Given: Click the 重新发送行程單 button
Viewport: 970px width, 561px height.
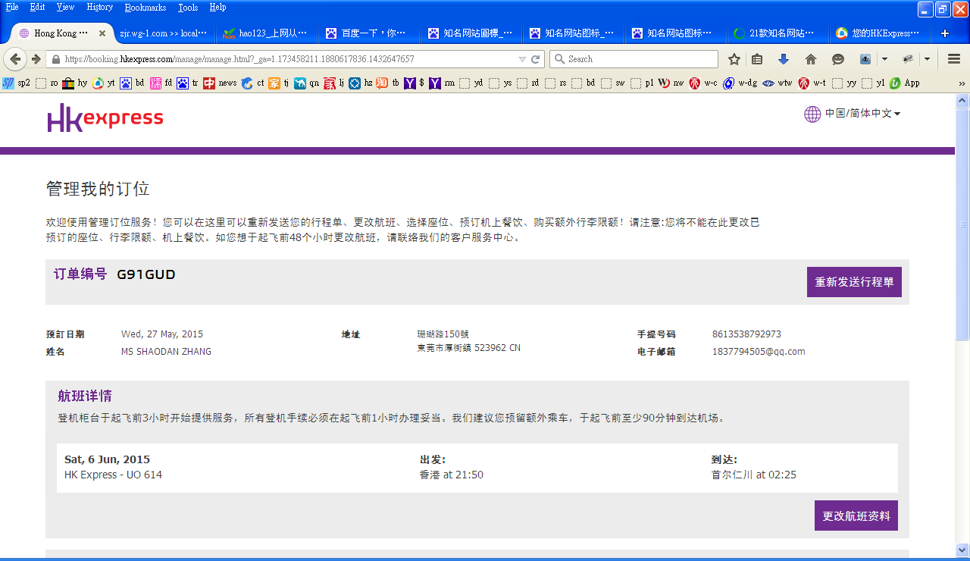Looking at the screenshot, I should tap(854, 282).
